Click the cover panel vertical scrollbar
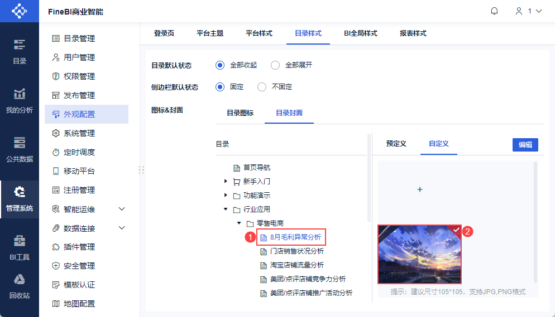The width and height of the screenshot is (555, 317). 535,222
